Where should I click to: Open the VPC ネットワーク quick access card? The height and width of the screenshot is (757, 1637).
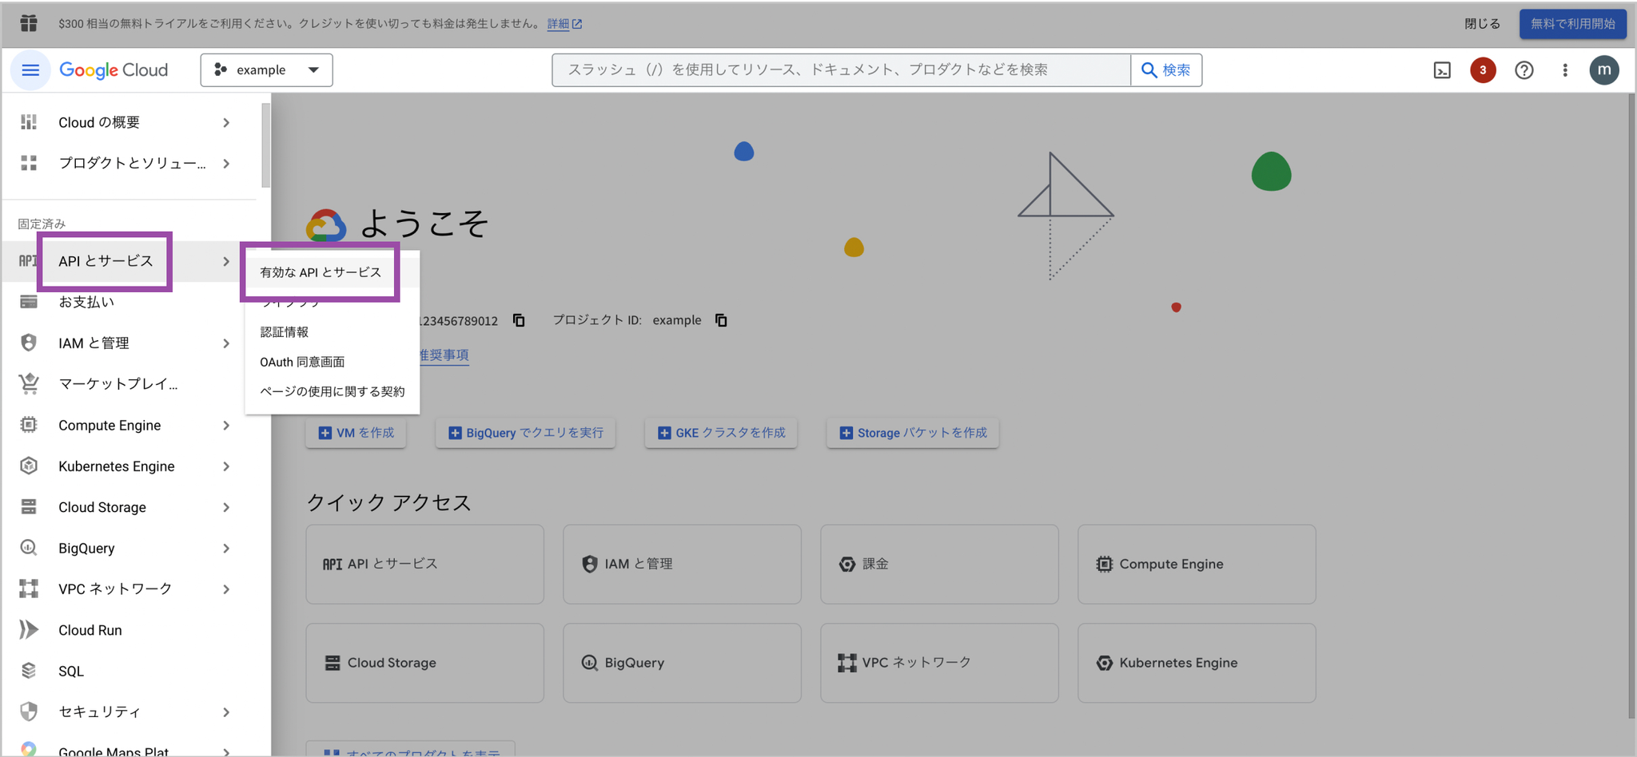(939, 663)
